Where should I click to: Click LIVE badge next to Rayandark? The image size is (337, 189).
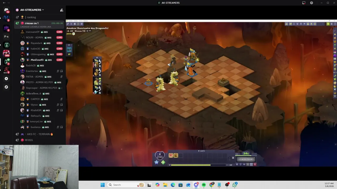click(x=60, y=43)
